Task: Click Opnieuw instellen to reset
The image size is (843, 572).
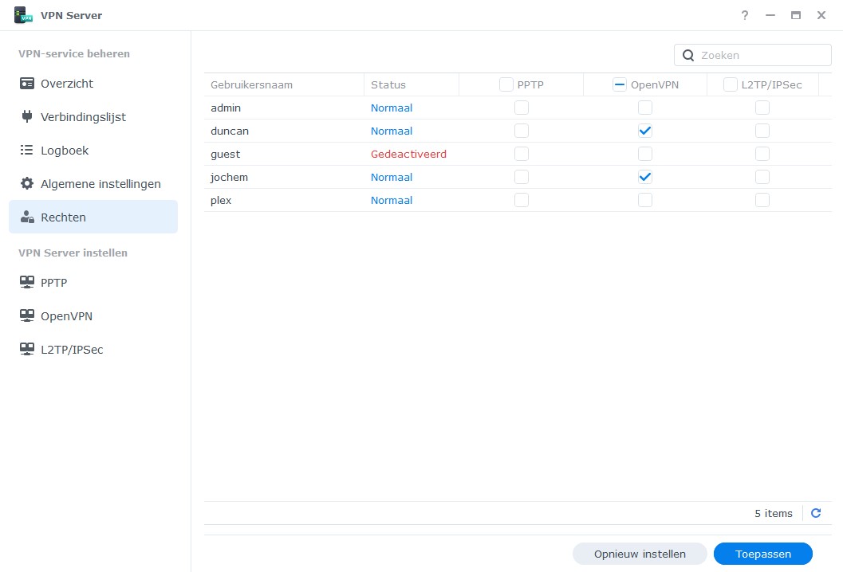Action: [640, 554]
